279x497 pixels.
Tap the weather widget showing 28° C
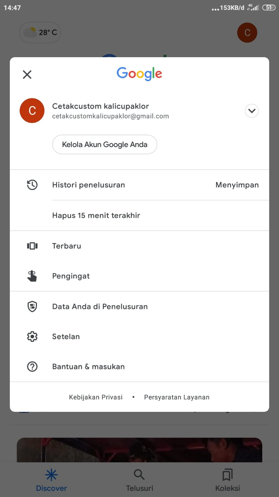click(40, 32)
